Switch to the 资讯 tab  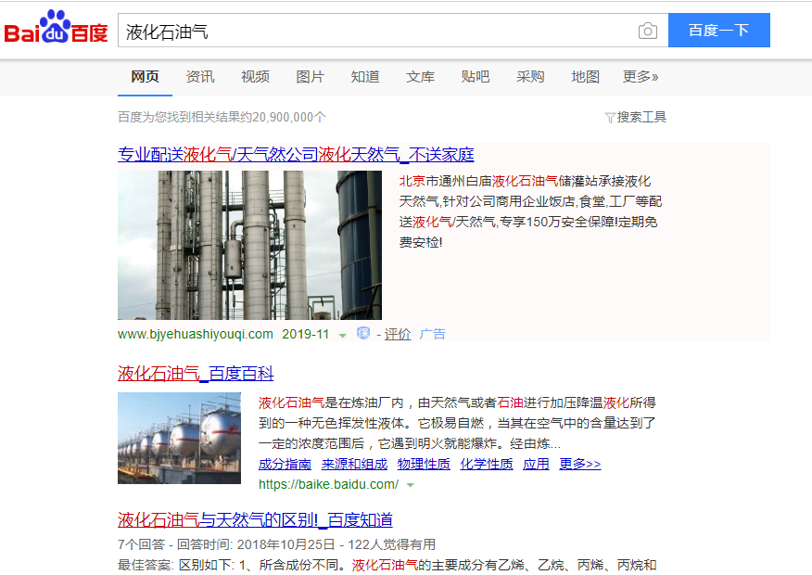[200, 77]
